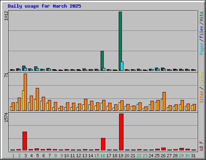This screenshot has height=160, width=206.
Task: Select the red KB bar for day 19
Action: tap(121, 132)
